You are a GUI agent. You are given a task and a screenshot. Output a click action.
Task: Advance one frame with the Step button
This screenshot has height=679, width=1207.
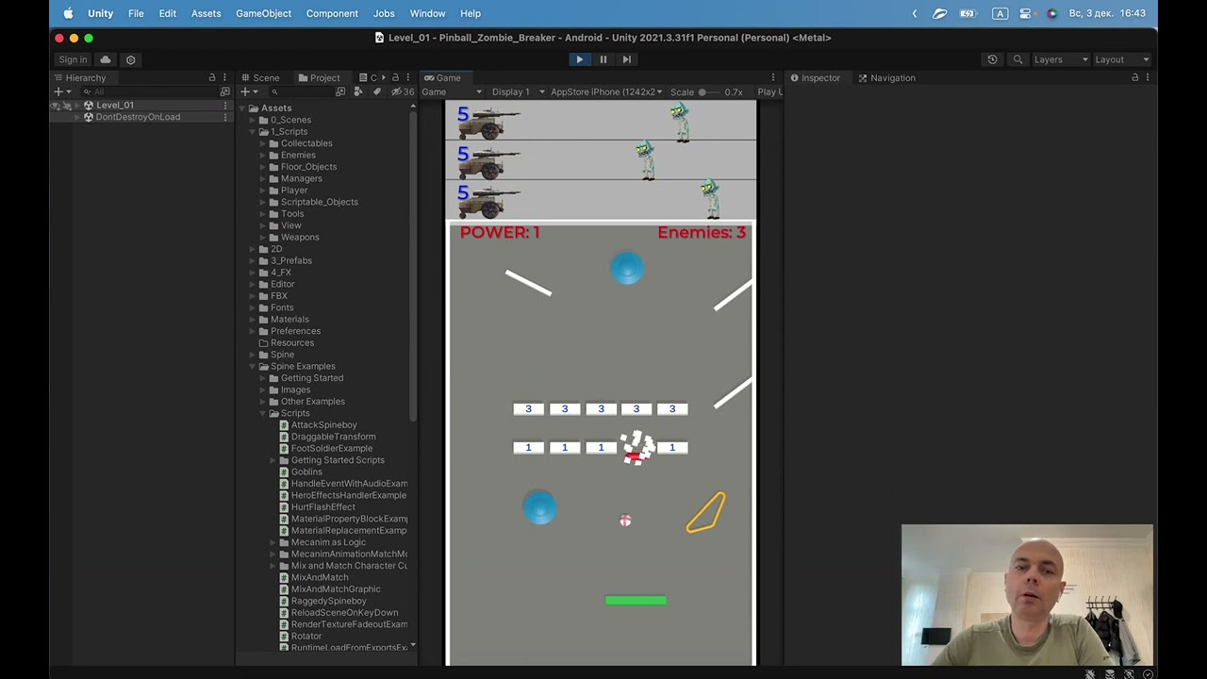coord(627,59)
